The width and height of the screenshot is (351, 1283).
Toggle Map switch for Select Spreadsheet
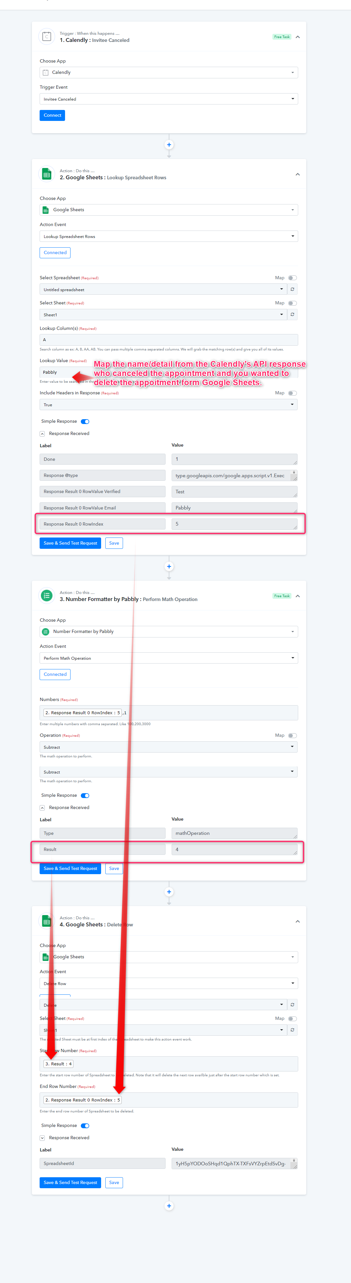click(292, 278)
